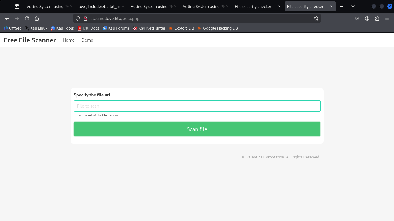Focus the File to scan input
This screenshot has height=221, width=394.
coord(197,106)
